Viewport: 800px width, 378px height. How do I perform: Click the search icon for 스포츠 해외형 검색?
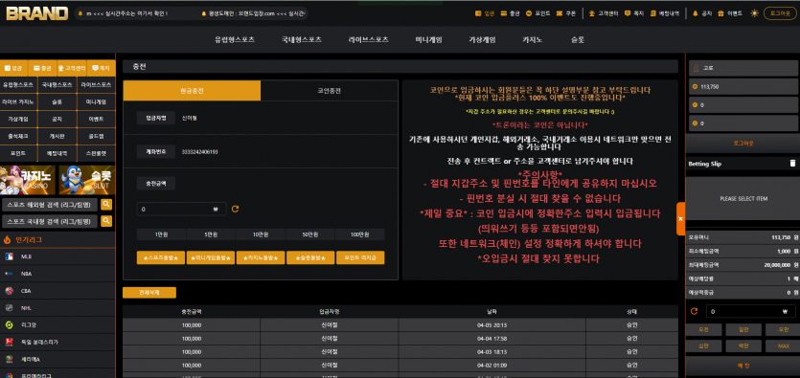coord(106,205)
